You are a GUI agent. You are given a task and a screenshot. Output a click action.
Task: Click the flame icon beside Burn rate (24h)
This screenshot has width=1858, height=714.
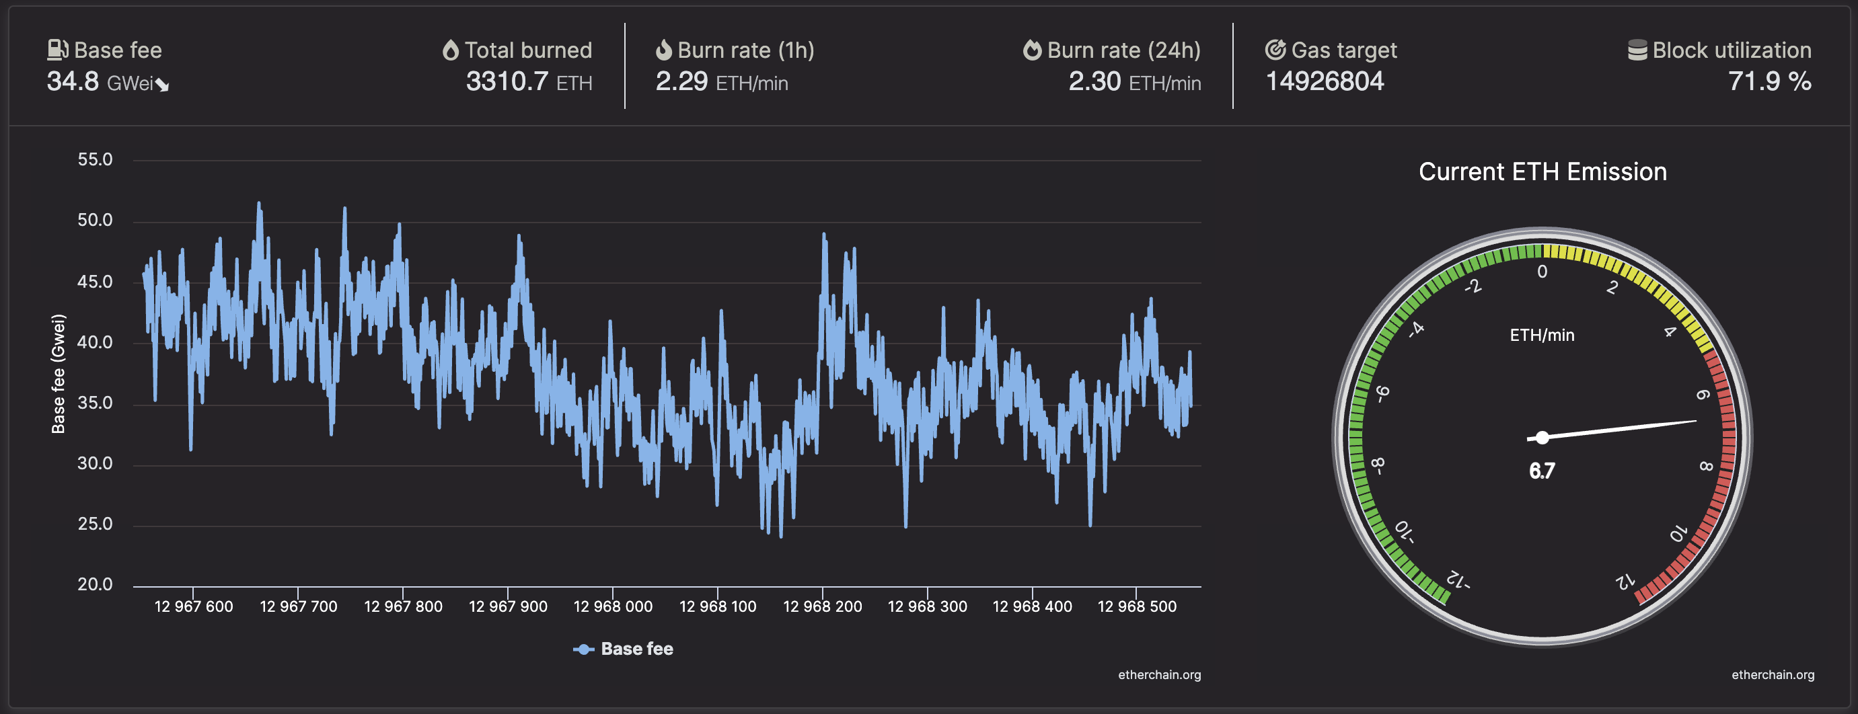(1032, 50)
